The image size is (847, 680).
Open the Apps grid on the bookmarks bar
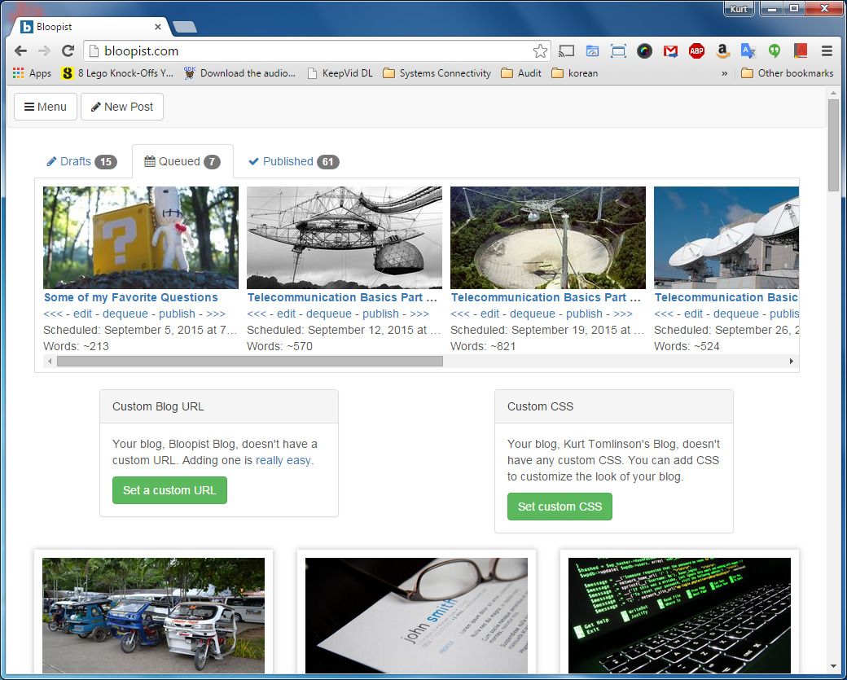coord(18,72)
